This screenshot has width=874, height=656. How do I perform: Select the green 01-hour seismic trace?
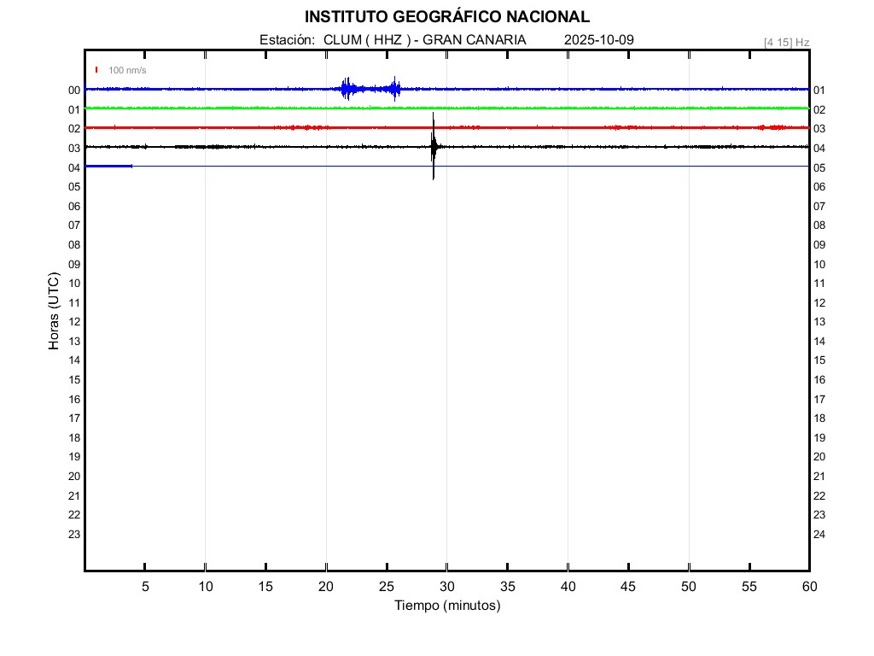pos(446,108)
